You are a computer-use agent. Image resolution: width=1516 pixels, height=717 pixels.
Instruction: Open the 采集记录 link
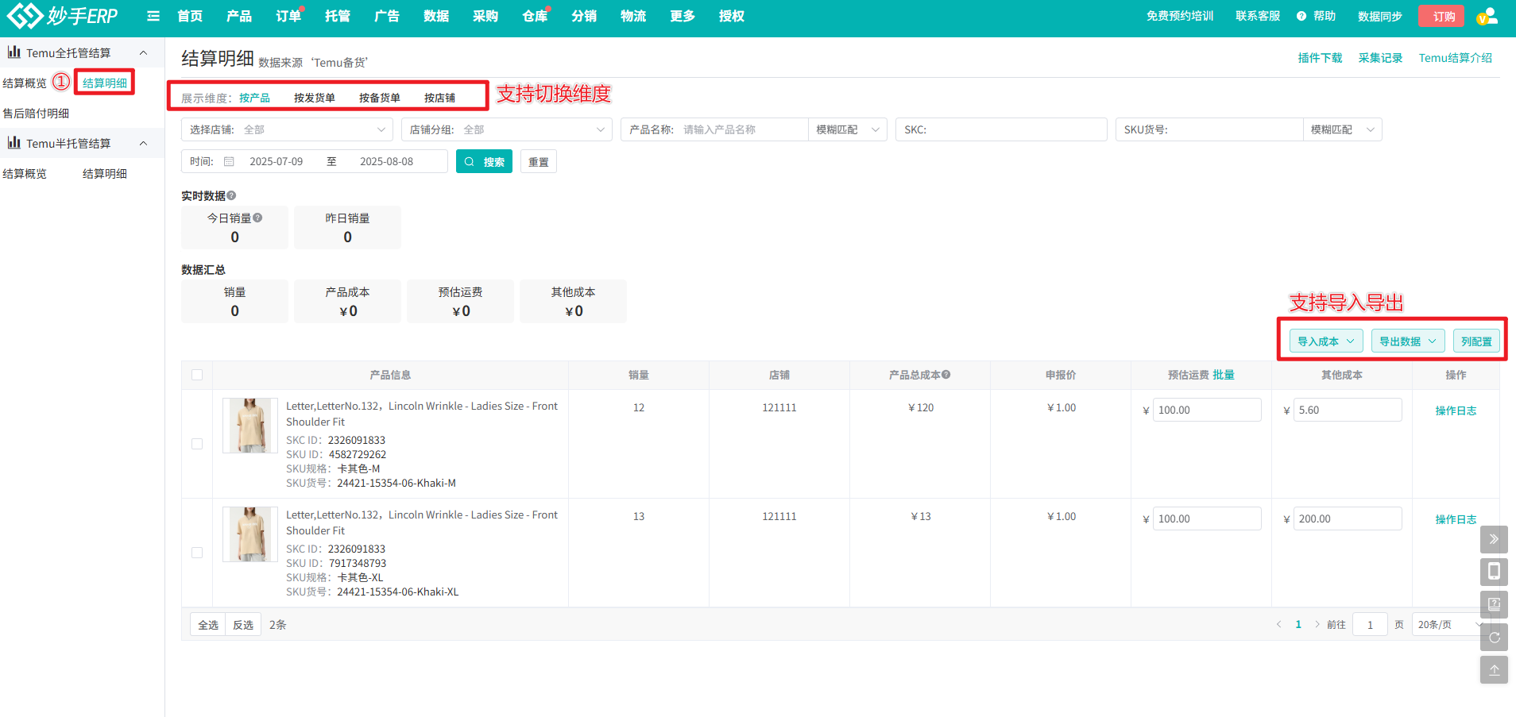(1380, 58)
